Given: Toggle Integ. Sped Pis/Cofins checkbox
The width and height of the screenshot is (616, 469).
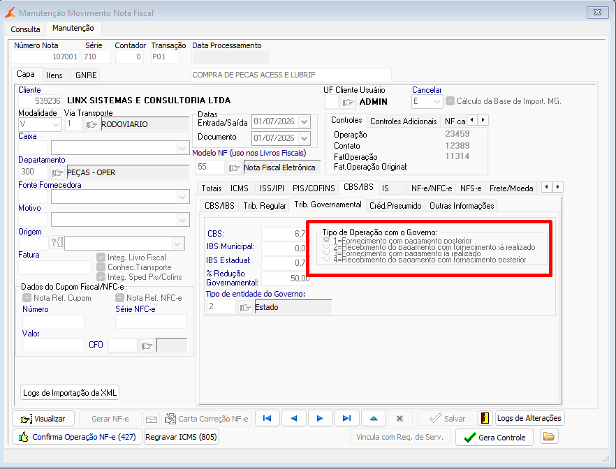Looking at the screenshot, I should [101, 277].
